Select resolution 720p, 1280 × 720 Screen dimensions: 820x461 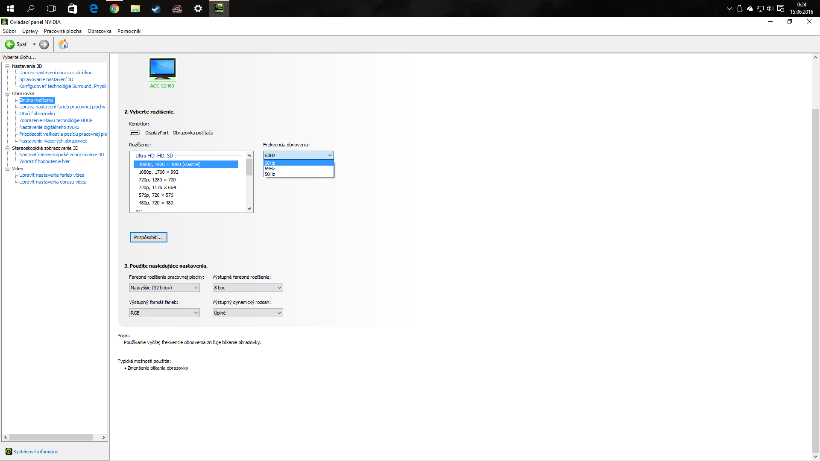186,180
